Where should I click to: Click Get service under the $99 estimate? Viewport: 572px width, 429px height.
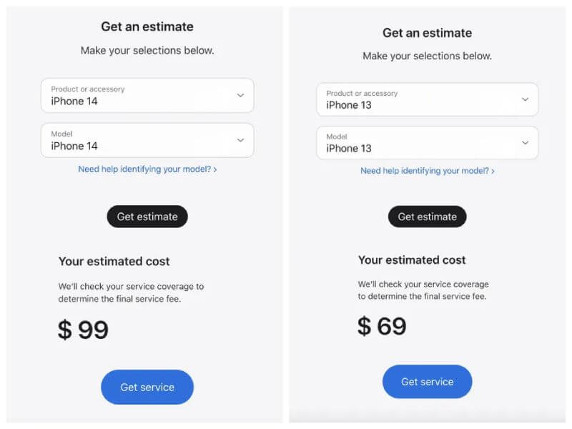pyautogui.click(x=147, y=387)
